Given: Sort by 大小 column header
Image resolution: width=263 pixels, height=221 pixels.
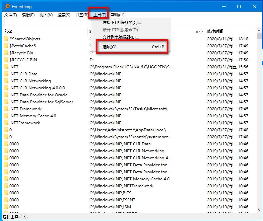Looking at the screenshot, I should coord(199,31).
